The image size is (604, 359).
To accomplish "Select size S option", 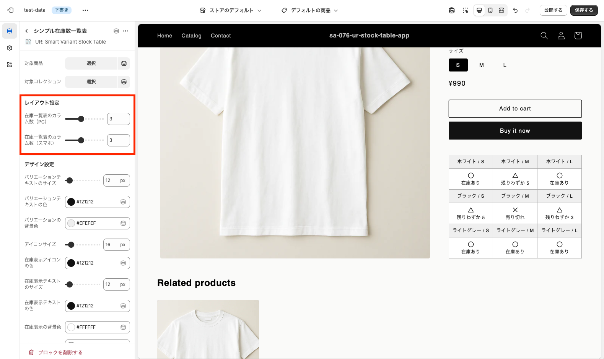I will (458, 65).
